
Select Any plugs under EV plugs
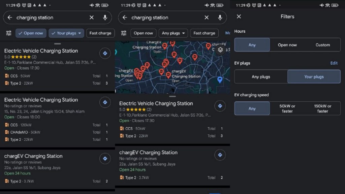pos(261,77)
